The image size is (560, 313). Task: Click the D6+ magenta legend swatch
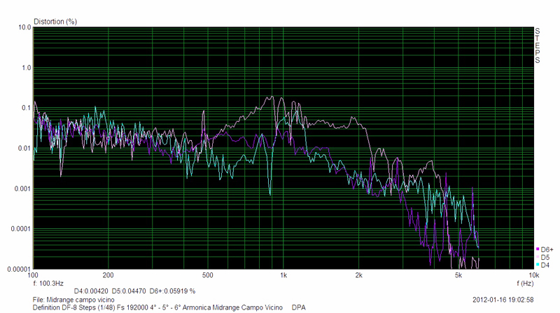click(538, 249)
